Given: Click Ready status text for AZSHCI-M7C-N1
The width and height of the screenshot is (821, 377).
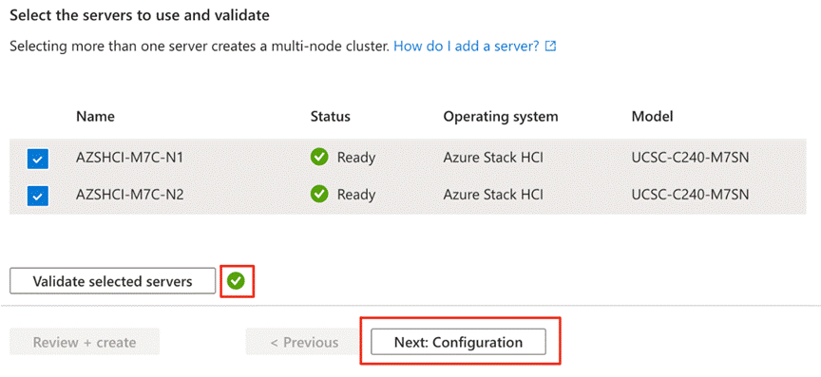Looking at the screenshot, I should click(x=356, y=157).
